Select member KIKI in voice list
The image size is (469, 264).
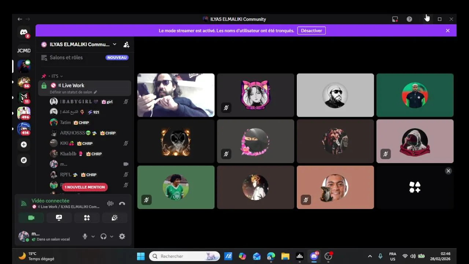90,143
